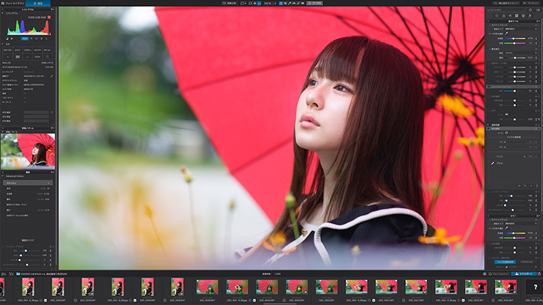Open the compare mode dropdown arrow
This screenshot has width=543, height=305.
point(246,3)
